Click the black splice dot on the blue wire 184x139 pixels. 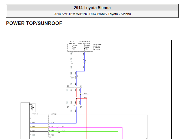point(80,94)
